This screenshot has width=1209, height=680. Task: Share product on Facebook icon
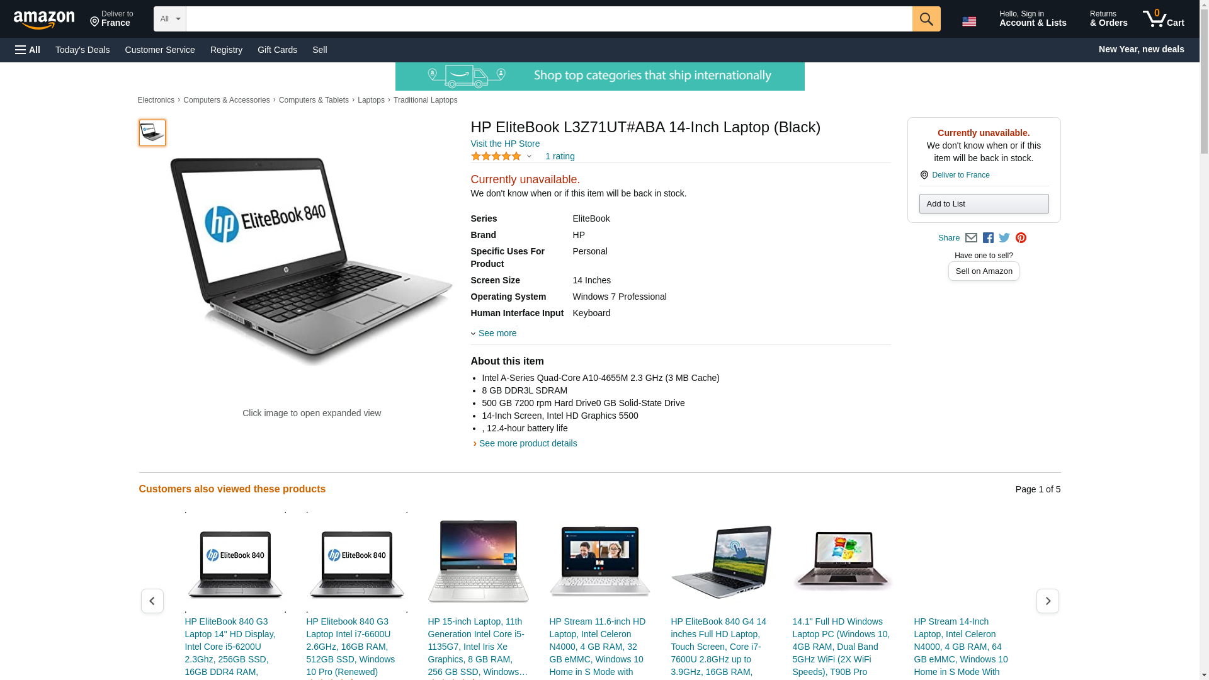coord(988,238)
